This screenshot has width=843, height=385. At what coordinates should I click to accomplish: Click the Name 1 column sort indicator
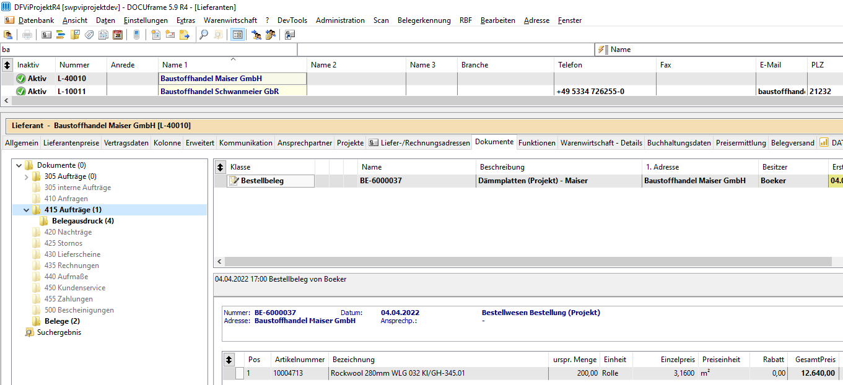[x=233, y=59]
